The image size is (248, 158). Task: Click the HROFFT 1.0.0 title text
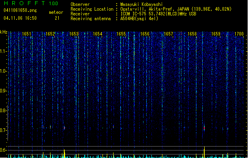pos(31,3)
